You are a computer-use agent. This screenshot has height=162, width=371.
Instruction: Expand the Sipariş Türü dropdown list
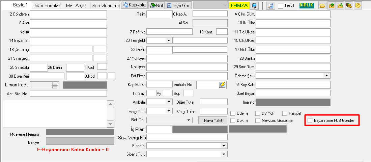[223, 154]
